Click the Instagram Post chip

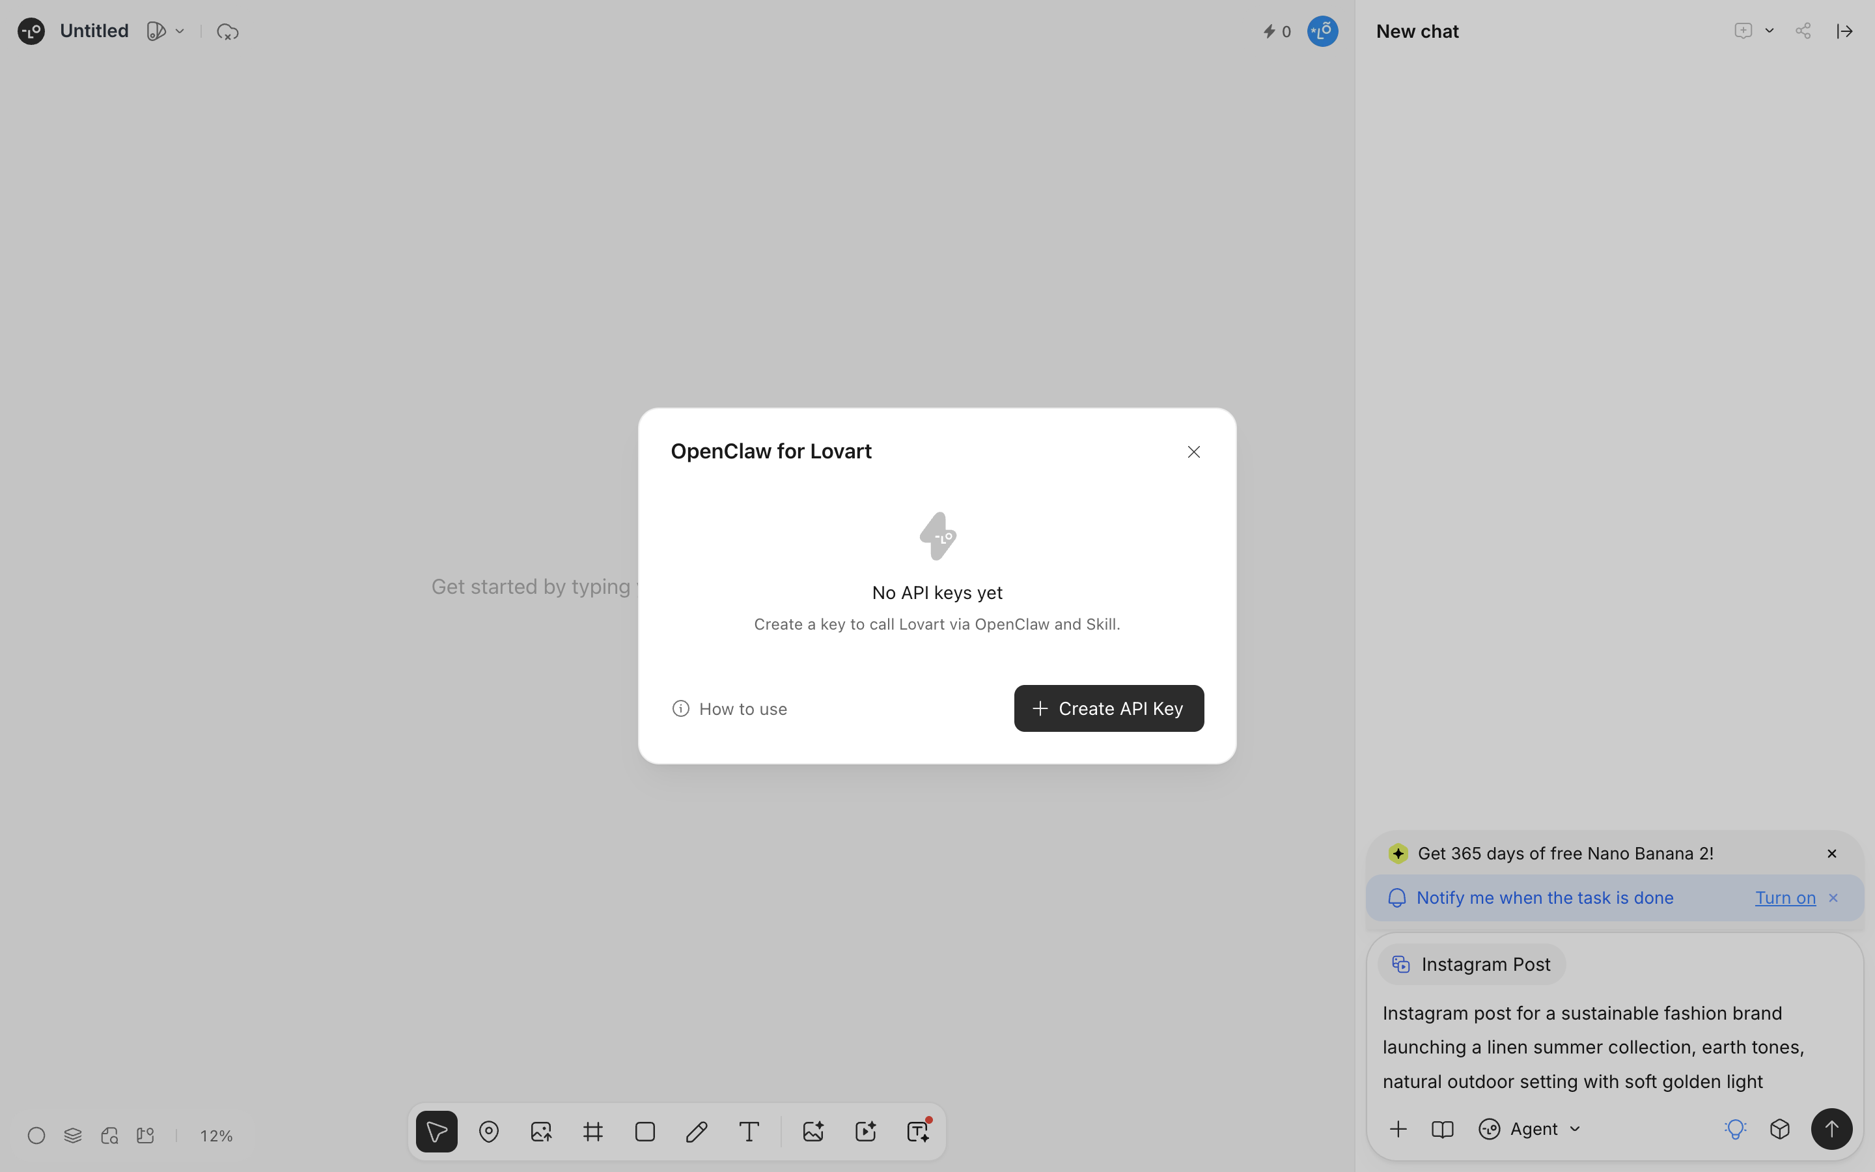click(1471, 964)
